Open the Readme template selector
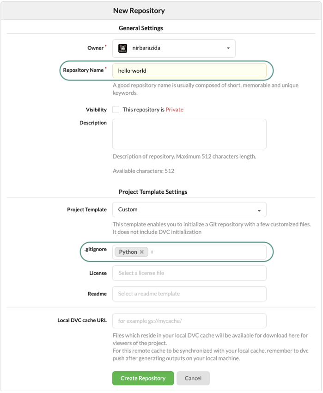The height and width of the screenshot is (393, 323). coord(189,294)
